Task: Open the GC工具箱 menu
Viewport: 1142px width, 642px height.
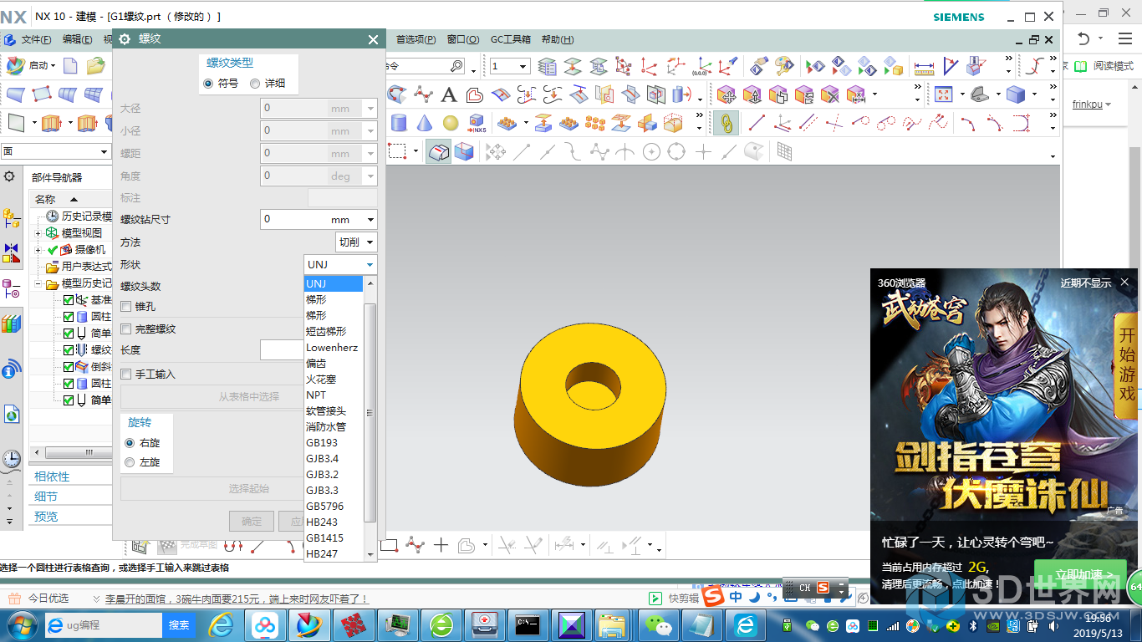Action: click(x=511, y=39)
